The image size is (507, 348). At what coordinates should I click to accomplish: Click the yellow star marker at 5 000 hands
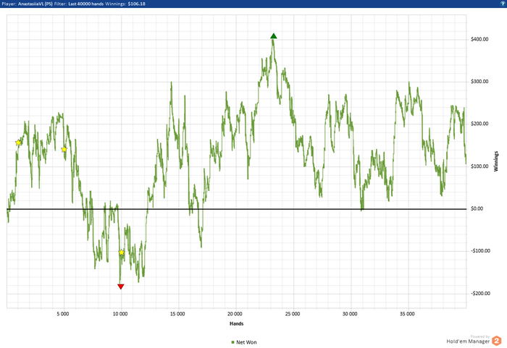coord(64,149)
